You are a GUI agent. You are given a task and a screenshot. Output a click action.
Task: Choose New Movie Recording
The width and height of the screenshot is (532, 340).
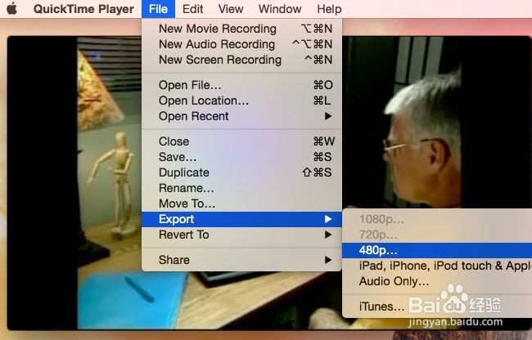[241, 29]
